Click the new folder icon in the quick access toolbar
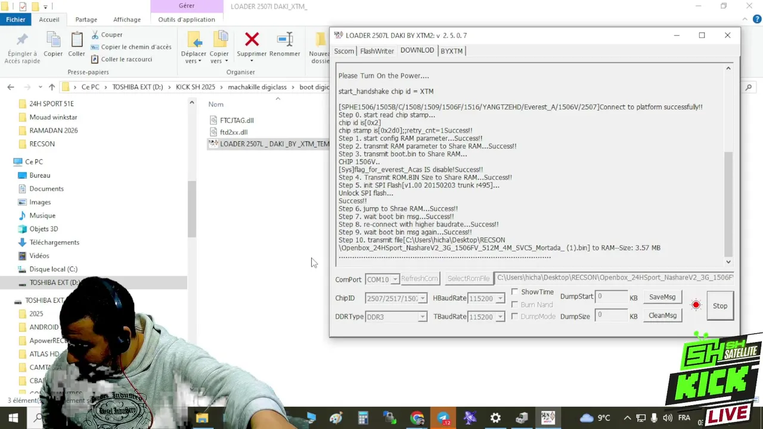The image size is (763, 429). 35,7
